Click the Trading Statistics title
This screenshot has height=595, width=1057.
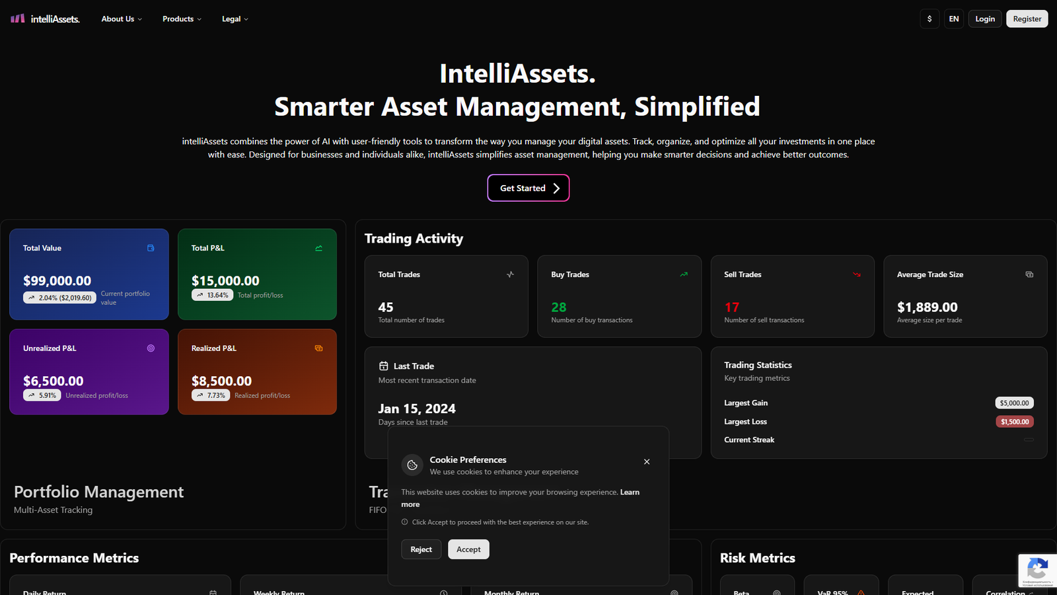(x=758, y=365)
